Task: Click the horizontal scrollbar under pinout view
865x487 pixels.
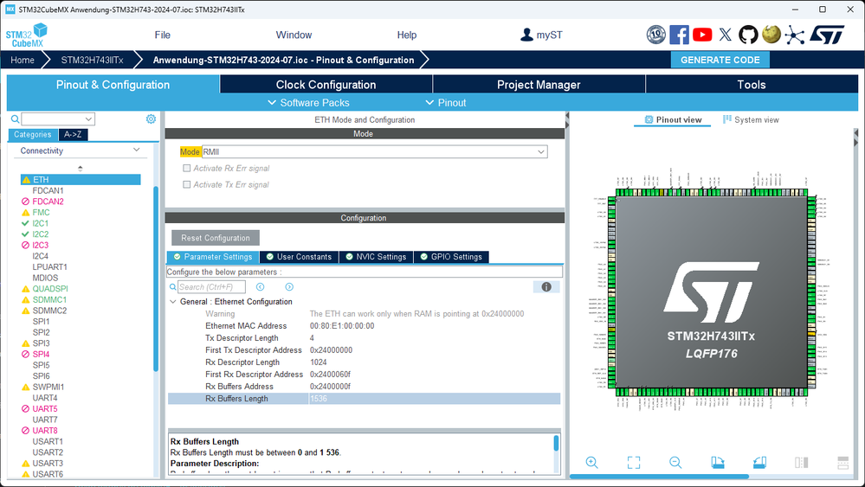Action: point(659,477)
